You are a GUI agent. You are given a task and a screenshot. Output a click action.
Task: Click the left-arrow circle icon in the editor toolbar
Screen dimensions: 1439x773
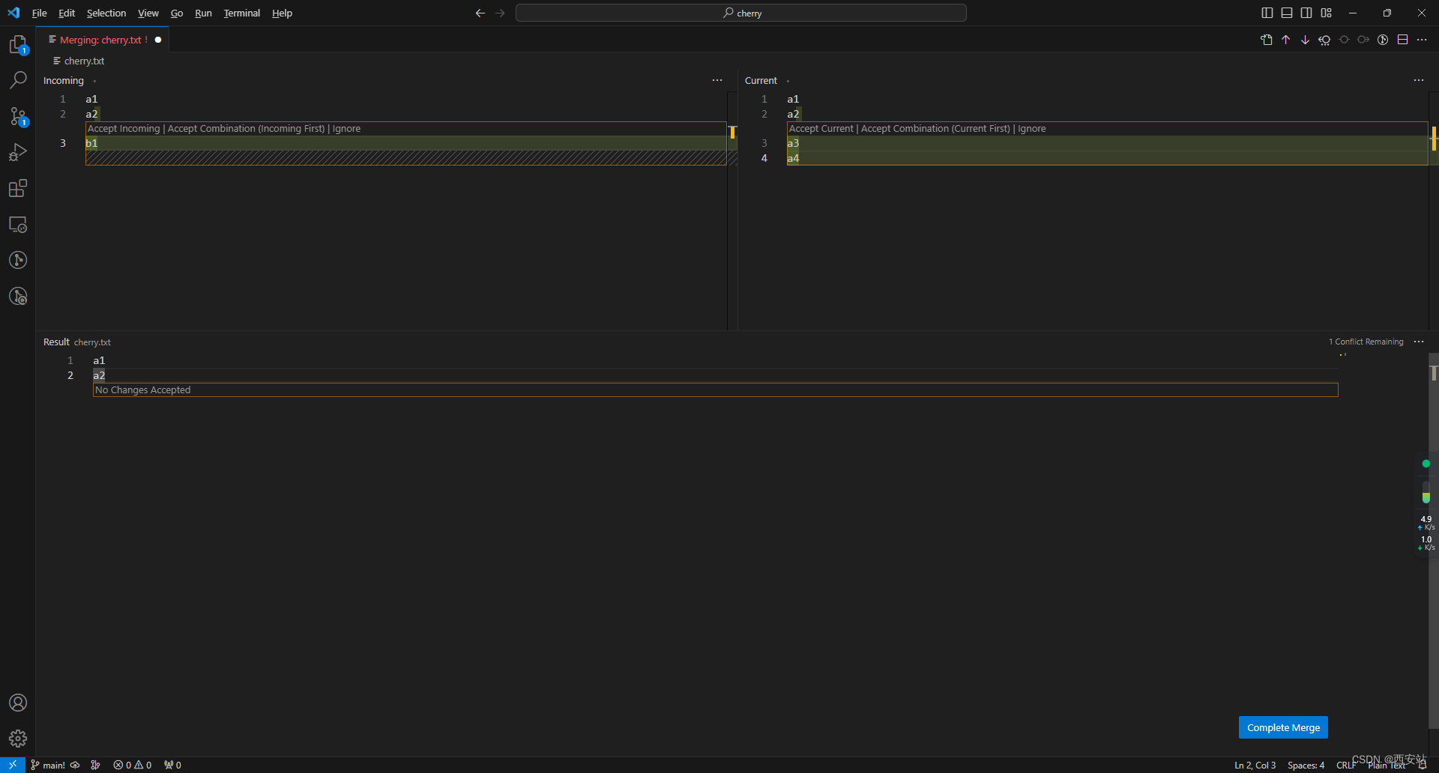tap(1325, 40)
